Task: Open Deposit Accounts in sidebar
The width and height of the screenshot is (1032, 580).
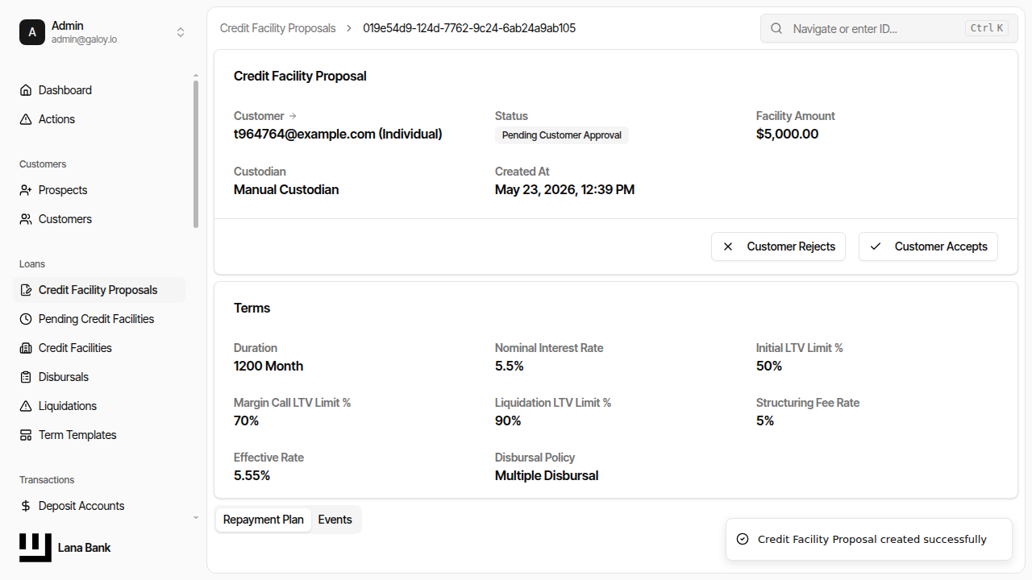Action: 99,506
